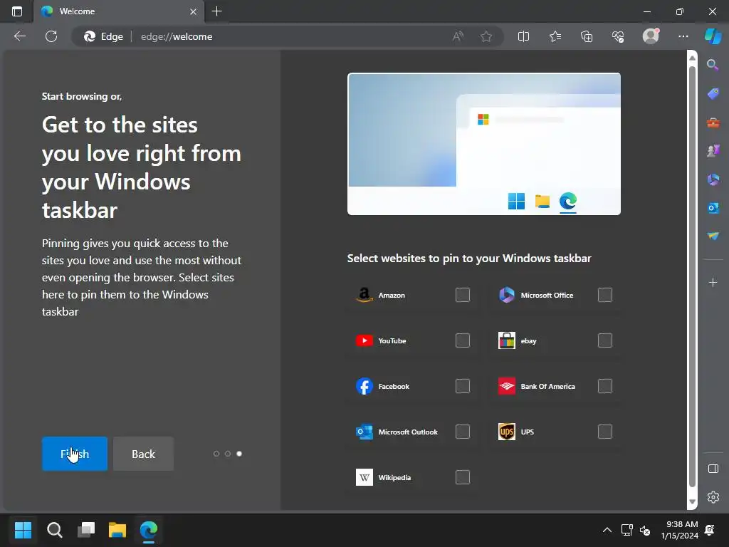Check the UPS checkbox
Screen dimensions: 729x547
point(605,432)
